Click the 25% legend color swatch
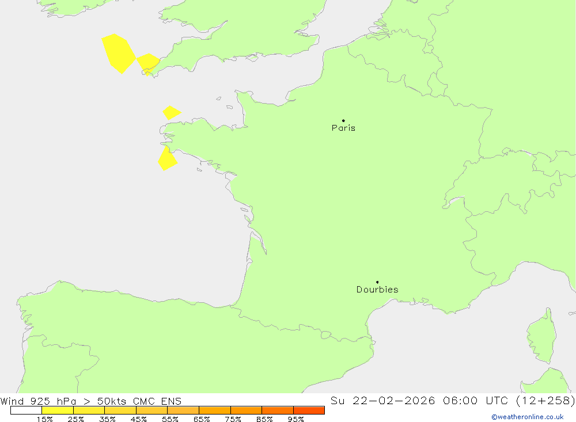576x422 pixels. [x=89, y=410]
